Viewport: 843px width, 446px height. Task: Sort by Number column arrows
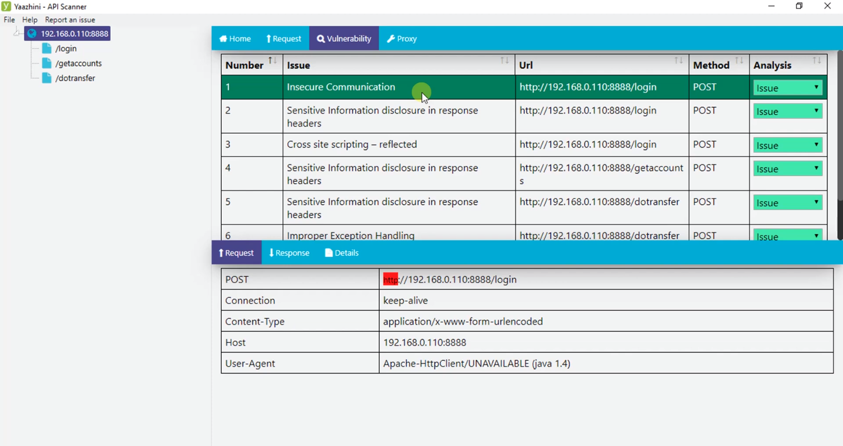[272, 61]
